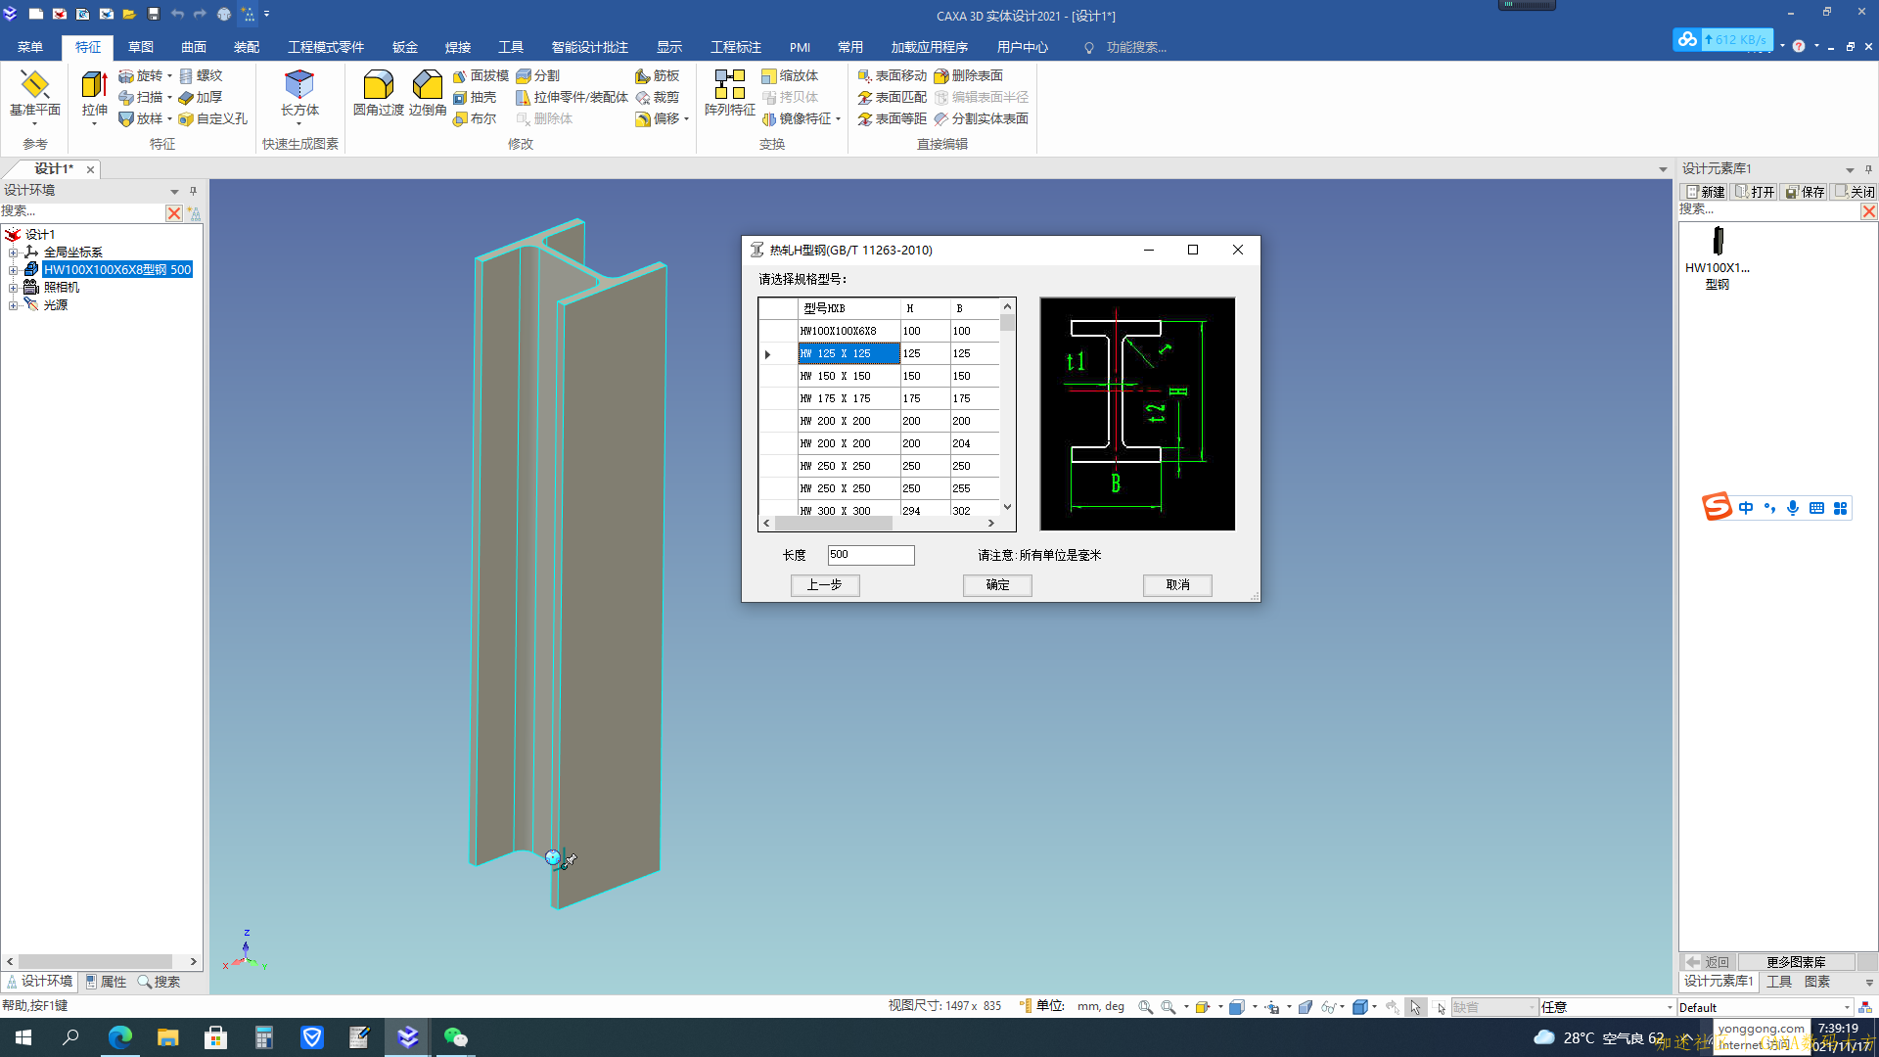Clear the 设计环境 search with red X

tap(174, 212)
